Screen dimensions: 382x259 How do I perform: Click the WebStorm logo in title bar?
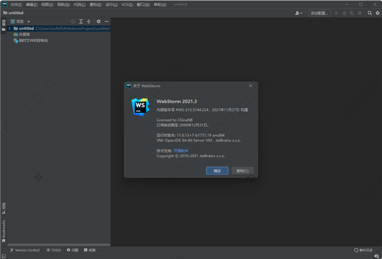click(x=4, y=4)
